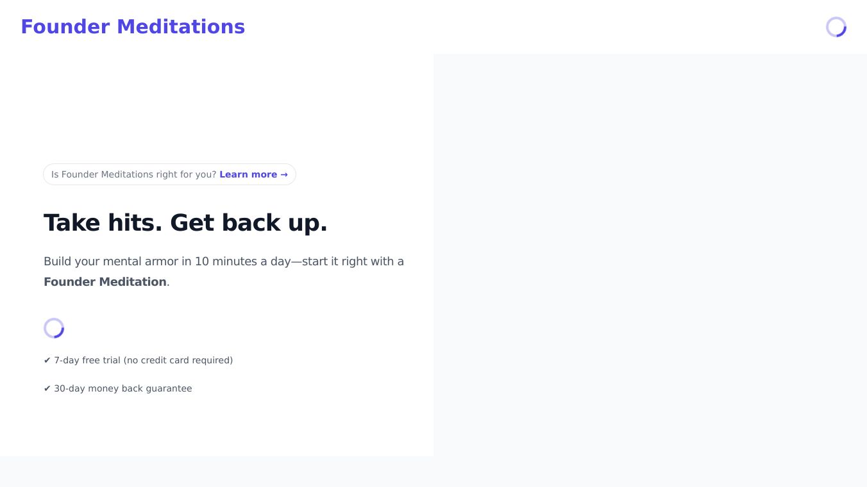Click the bold "Founder Meditation" text
This screenshot has height=487, width=867.
click(x=105, y=282)
